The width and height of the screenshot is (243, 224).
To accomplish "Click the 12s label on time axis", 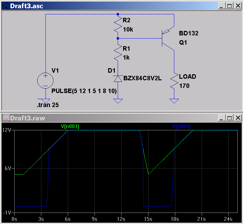I will 121,219.
